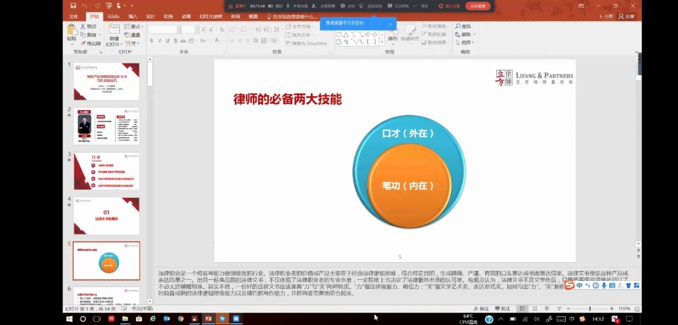
Task: Open the Select (选择) dropdown in editing group
Action: pos(464,43)
